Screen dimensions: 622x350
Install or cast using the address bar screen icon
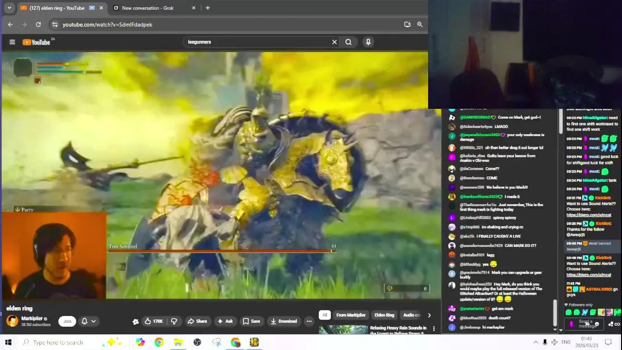click(x=407, y=24)
